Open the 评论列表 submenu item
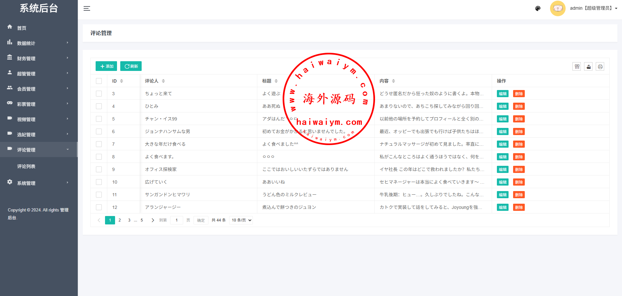The width and height of the screenshot is (622, 296). (x=26, y=166)
